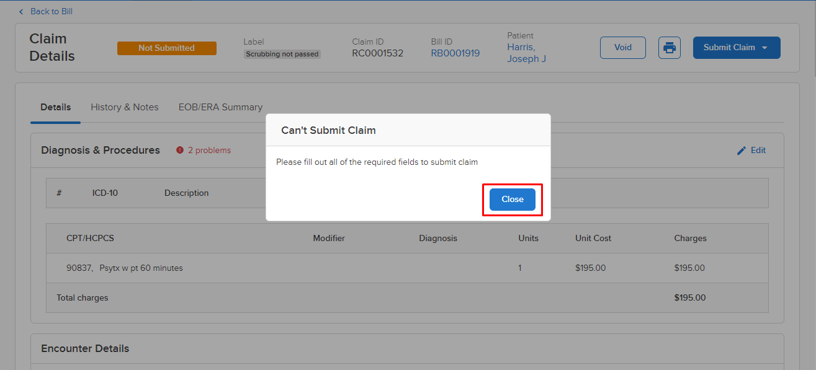
Task: Click the Void button
Action: click(622, 47)
